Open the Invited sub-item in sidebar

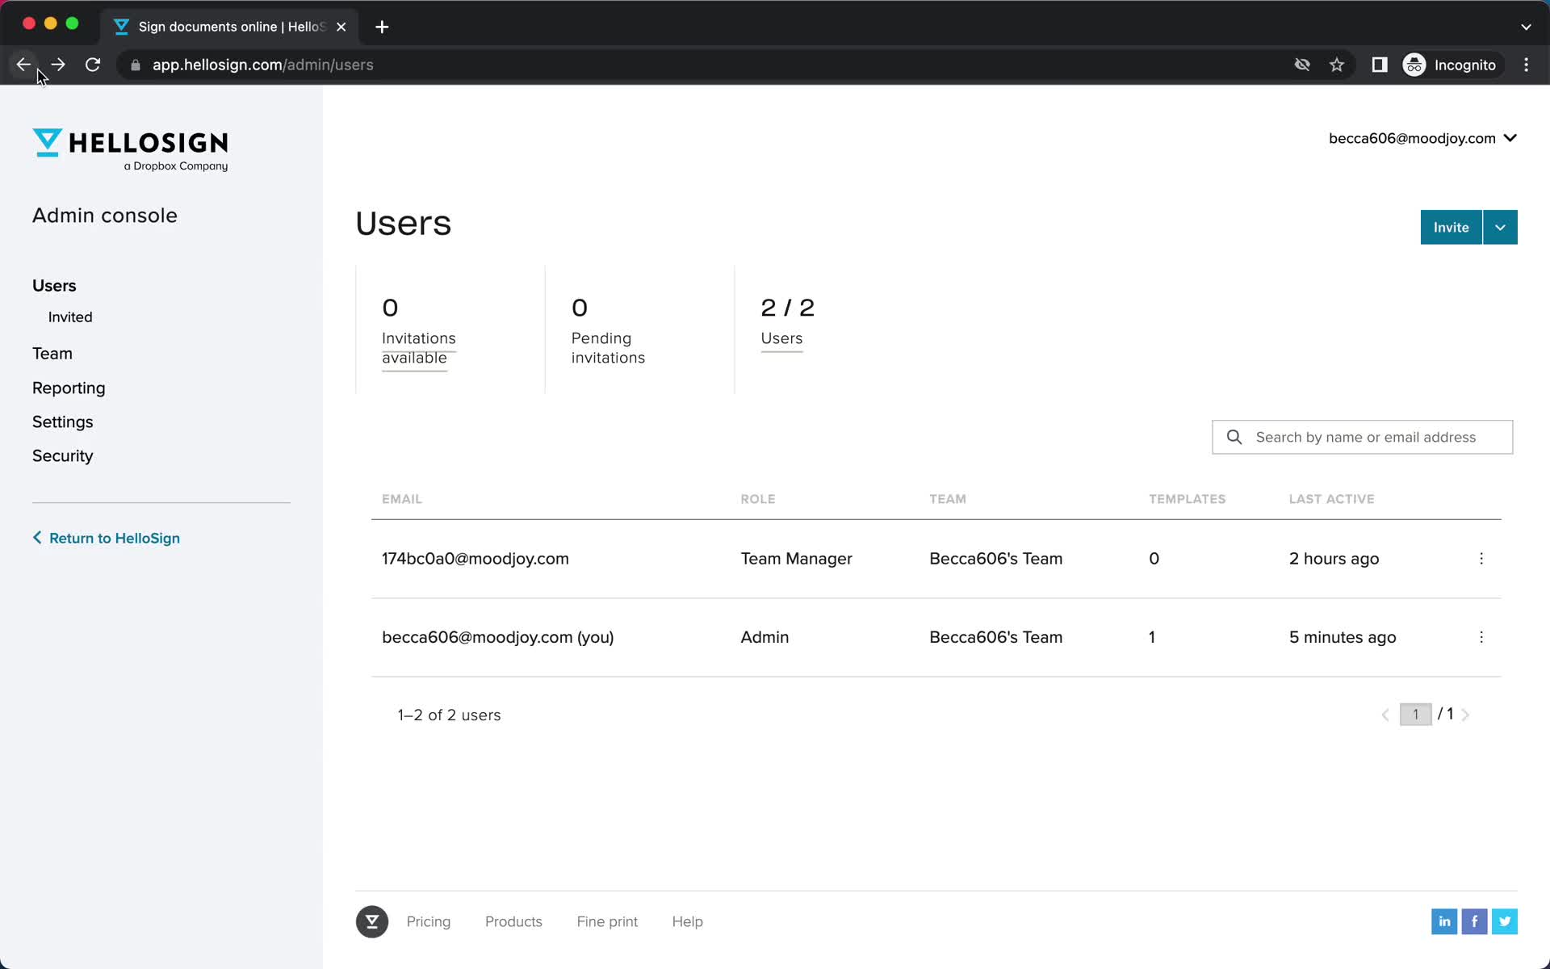point(70,317)
